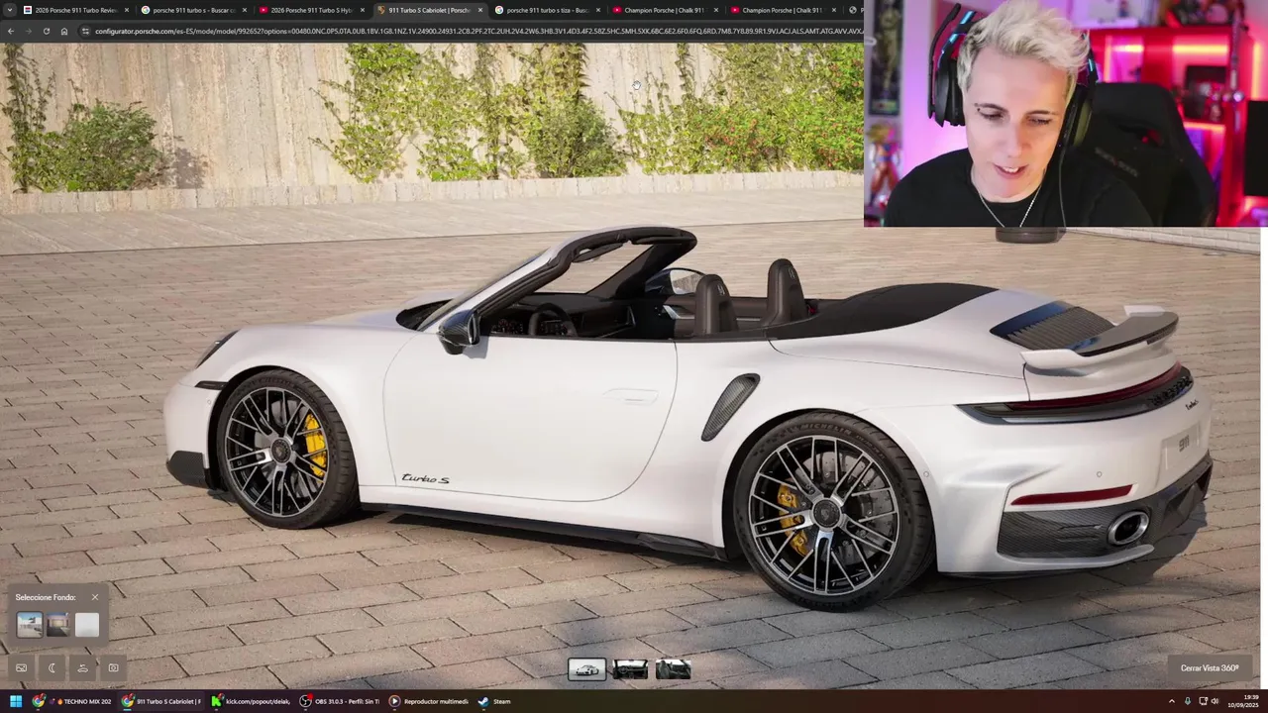Expand the system tray hidden icons chevron

(1171, 701)
